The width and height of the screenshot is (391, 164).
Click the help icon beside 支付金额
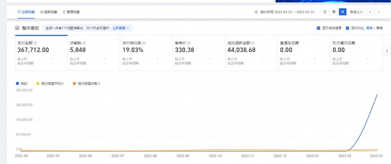35,43
